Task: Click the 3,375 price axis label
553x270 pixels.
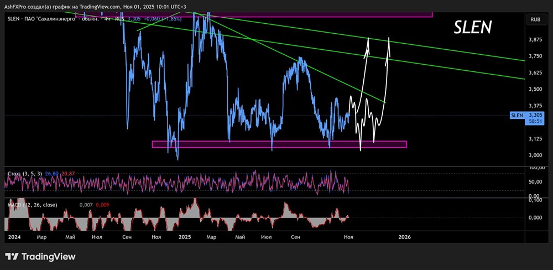Action: tap(535, 106)
